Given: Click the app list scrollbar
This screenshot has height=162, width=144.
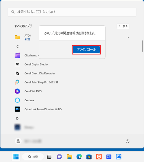Looking at the screenshot, I should 143,46.
